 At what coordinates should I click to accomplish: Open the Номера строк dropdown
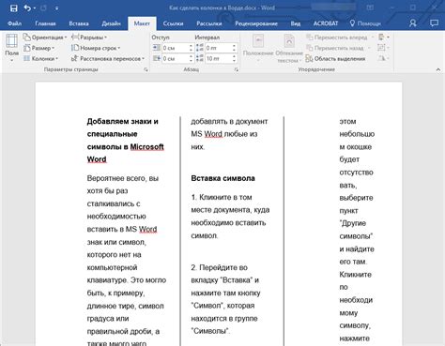[96, 48]
